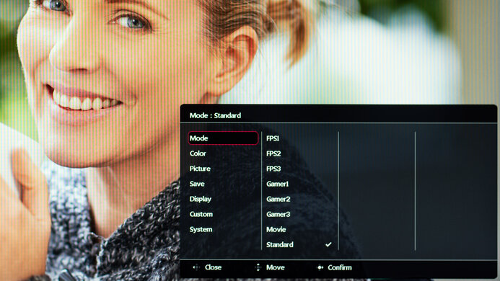
Task: Choose the Gamer2 picture mode
Action: pyautogui.click(x=278, y=199)
